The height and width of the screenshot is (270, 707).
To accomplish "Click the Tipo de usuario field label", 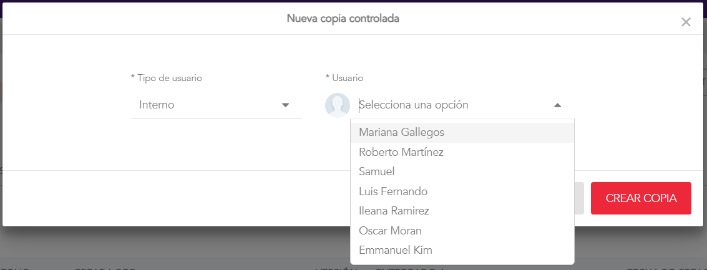I will click(166, 78).
